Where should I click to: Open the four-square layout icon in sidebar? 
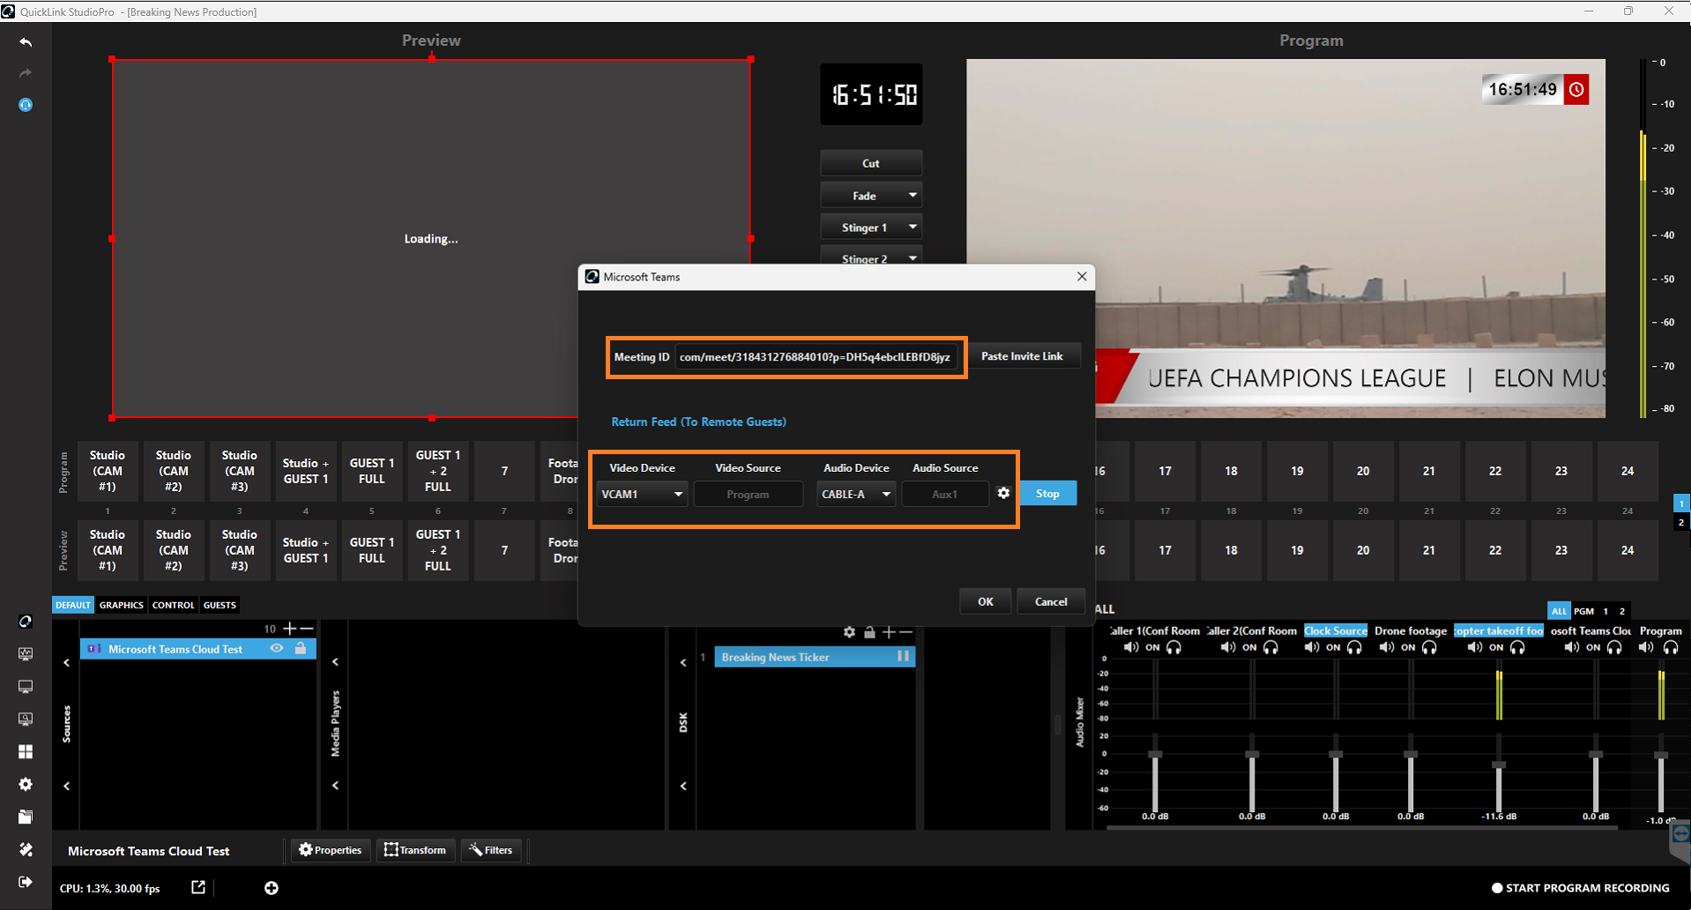[26, 751]
